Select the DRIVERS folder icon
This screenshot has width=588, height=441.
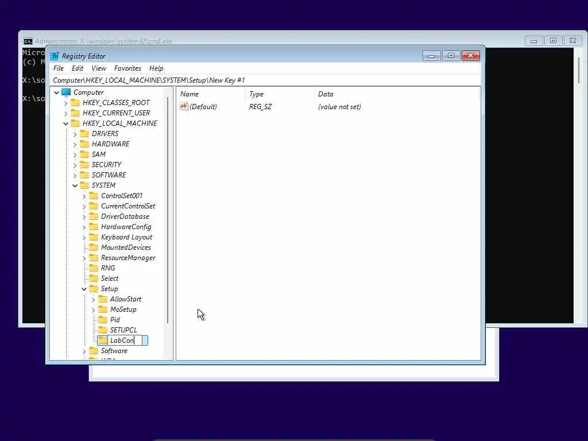tap(85, 133)
